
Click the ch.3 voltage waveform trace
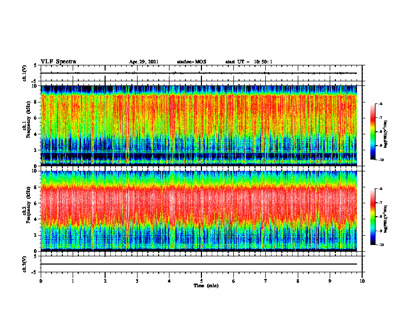[x=199, y=264]
